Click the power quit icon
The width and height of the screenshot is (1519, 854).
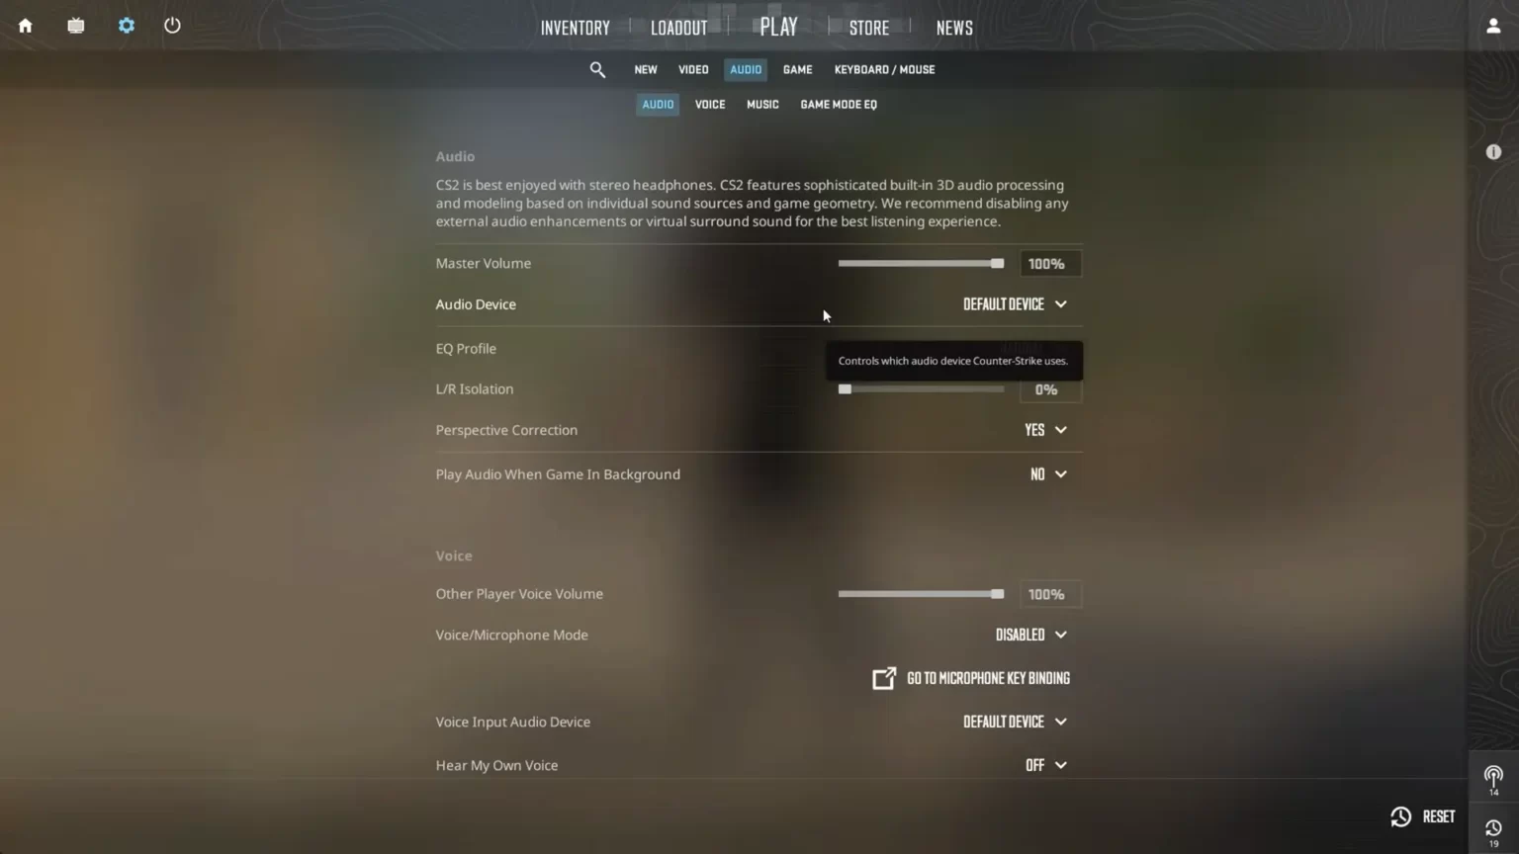[172, 26]
